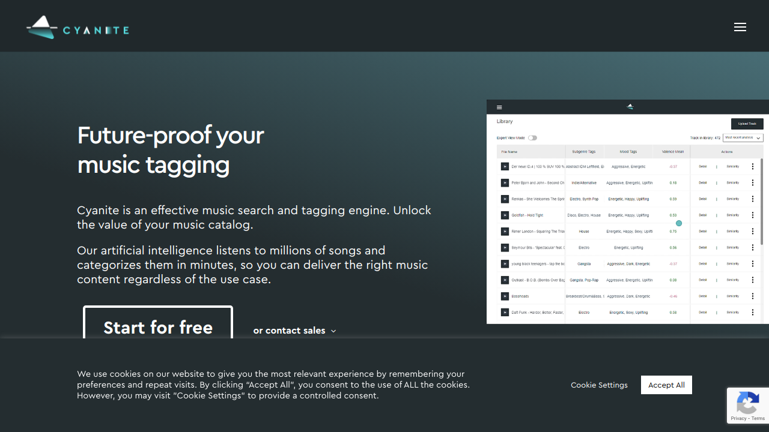The image size is (769, 432).
Task: Toggle the Expert View Mode switch
Action: click(x=532, y=138)
